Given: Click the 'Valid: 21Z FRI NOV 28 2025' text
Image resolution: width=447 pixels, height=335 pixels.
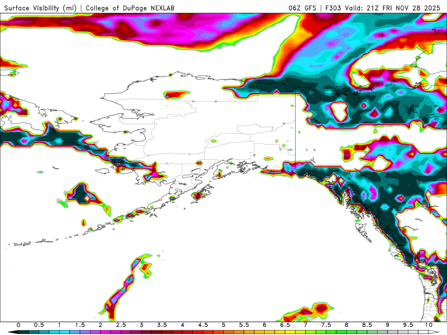Looking at the screenshot, I should (393, 8).
